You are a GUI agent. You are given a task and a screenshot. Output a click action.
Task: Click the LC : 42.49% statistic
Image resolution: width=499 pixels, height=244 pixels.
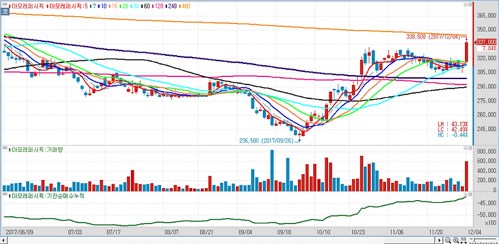452,129
